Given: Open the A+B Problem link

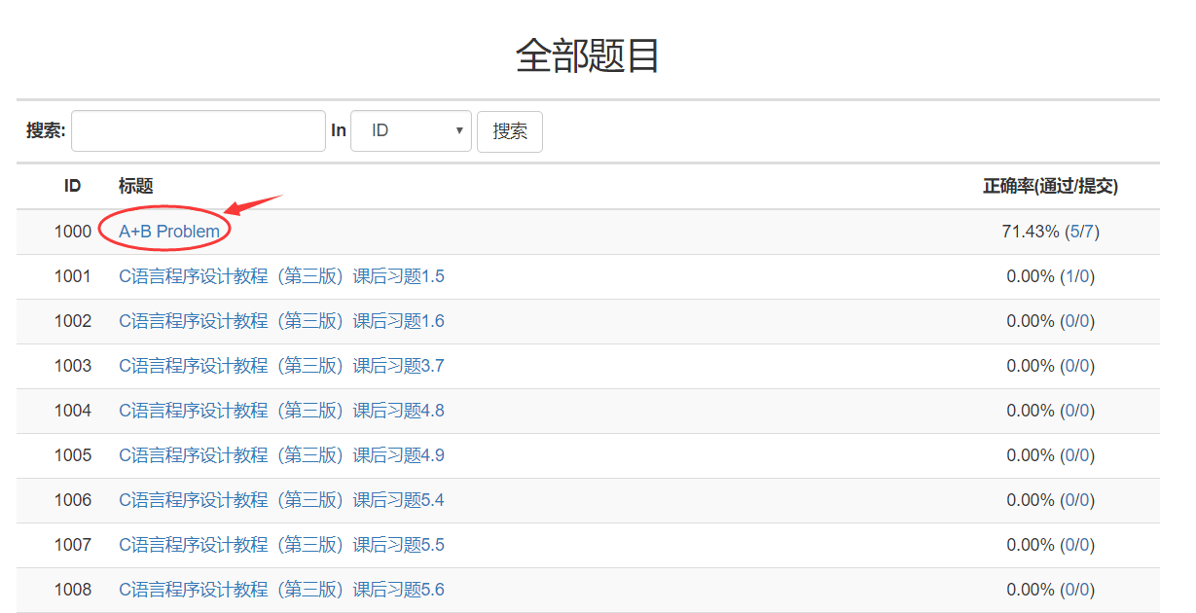Looking at the screenshot, I should click(x=169, y=232).
